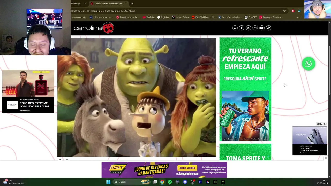Dismiss the bottom banner with X icon

pyautogui.click(x=326, y=158)
